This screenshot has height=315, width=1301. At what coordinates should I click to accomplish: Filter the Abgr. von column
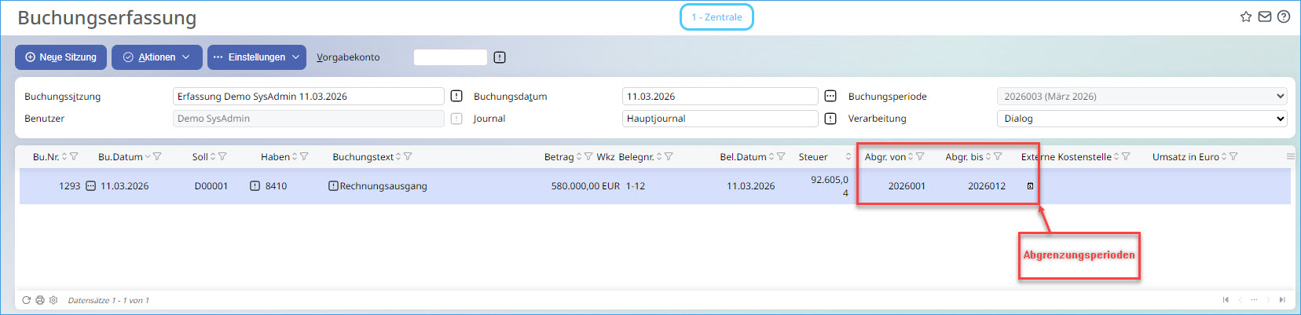click(920, 156)
